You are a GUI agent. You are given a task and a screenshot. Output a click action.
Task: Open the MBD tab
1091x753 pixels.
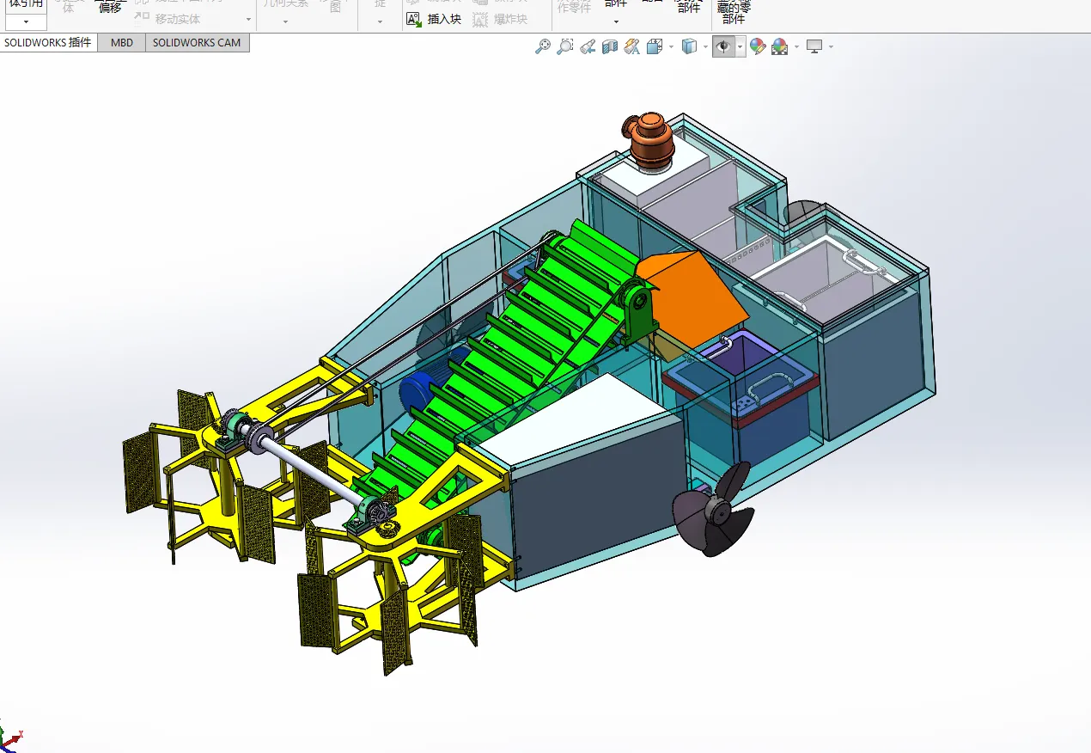coord(122,43)
